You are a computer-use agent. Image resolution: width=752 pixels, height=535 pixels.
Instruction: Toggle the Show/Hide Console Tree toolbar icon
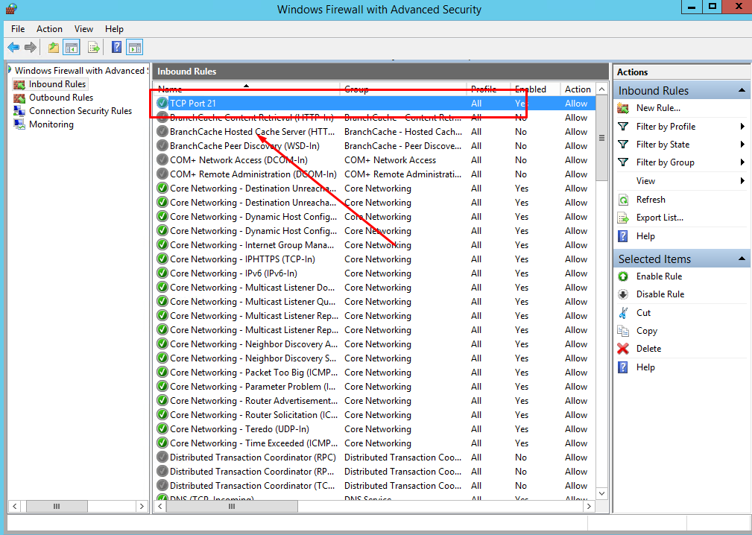click(x=72, y=48)
